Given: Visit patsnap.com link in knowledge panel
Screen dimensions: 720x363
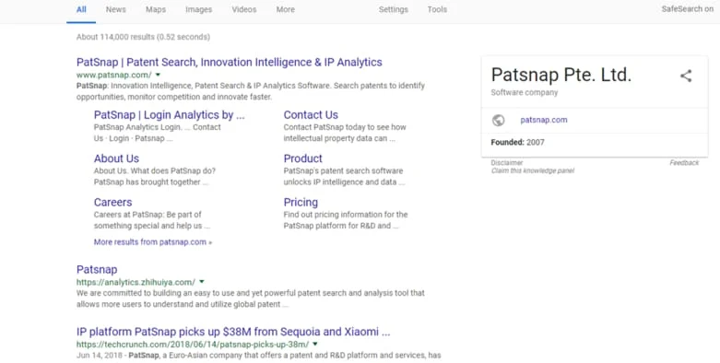Looking at the screenshot, I should point(544,120).
